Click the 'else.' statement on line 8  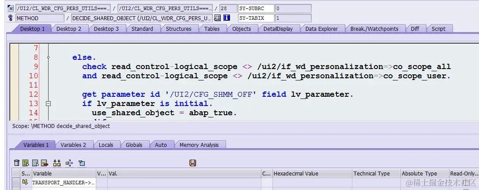[84, 57]
